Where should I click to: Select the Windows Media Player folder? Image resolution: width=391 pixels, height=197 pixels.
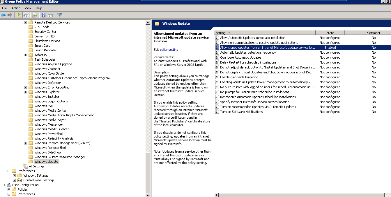click(50, 120)
